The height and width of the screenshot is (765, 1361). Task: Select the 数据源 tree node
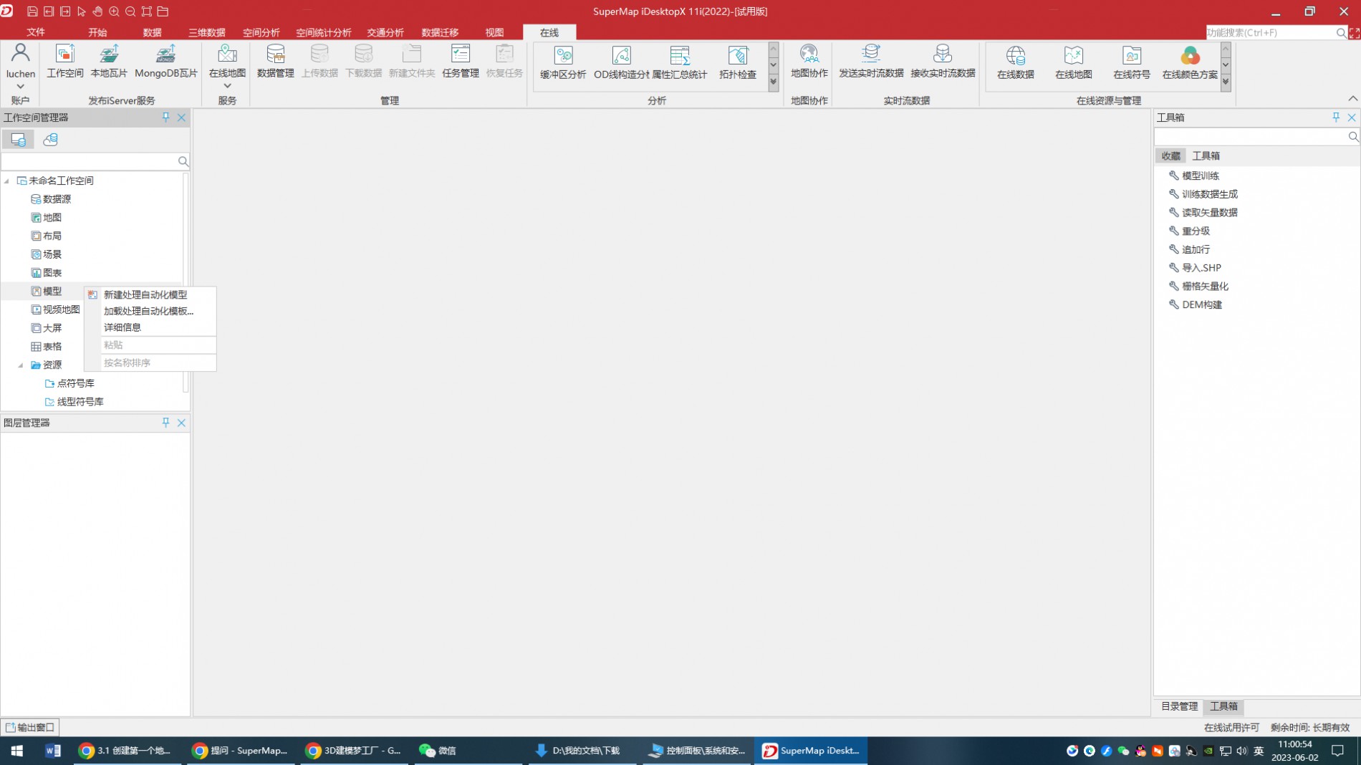click(57, 199)
